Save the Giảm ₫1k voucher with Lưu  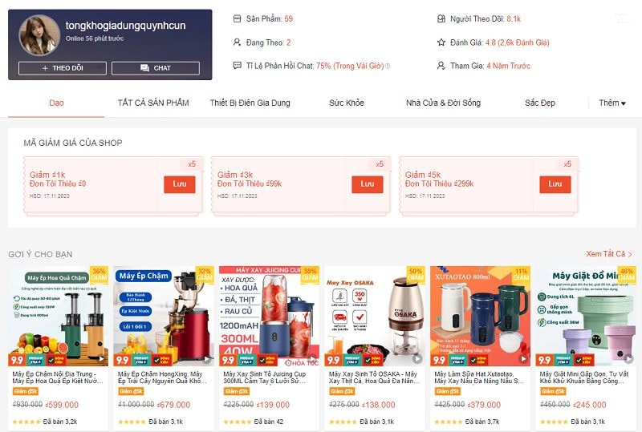pyautogui.click(x=179, y=184)
